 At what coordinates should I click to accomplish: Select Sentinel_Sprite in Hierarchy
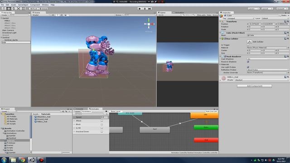[11, 40]
